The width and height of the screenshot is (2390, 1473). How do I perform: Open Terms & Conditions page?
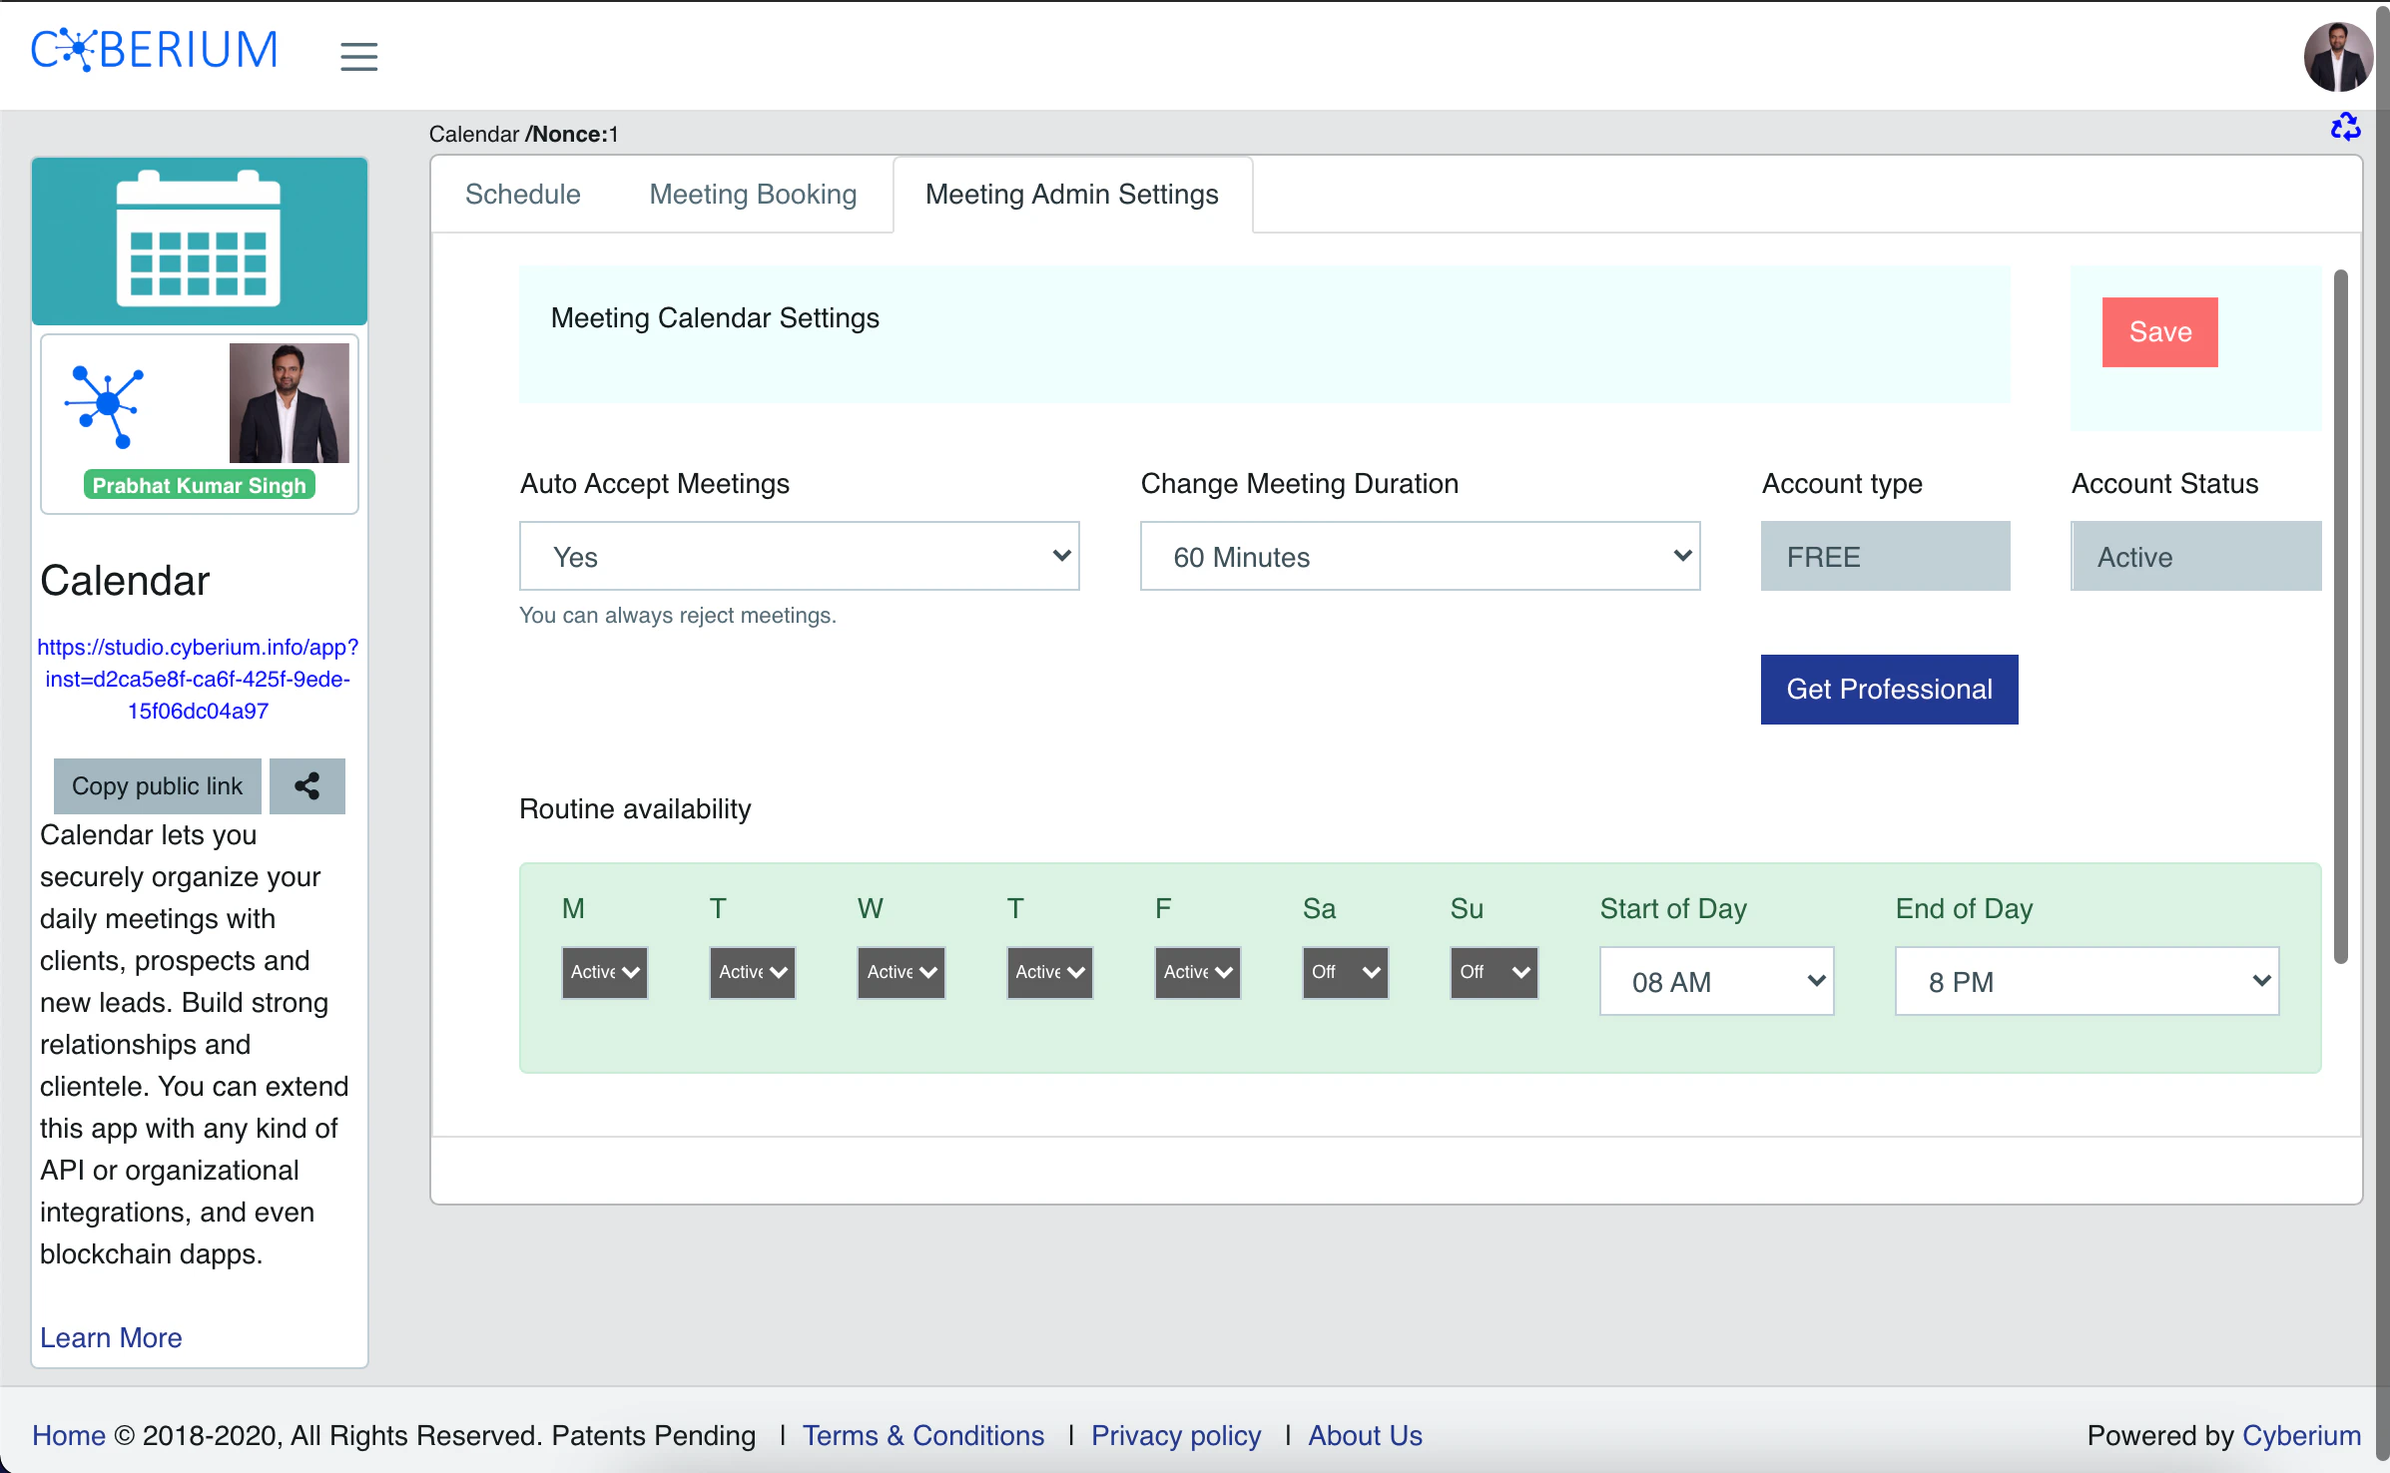[923, 1435]
